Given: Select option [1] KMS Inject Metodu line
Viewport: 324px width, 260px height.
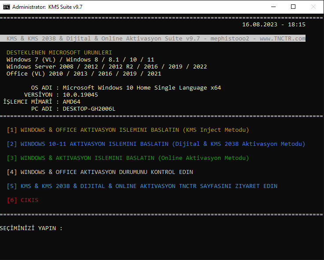Looking at the screenshot, I should pos(128,130).
